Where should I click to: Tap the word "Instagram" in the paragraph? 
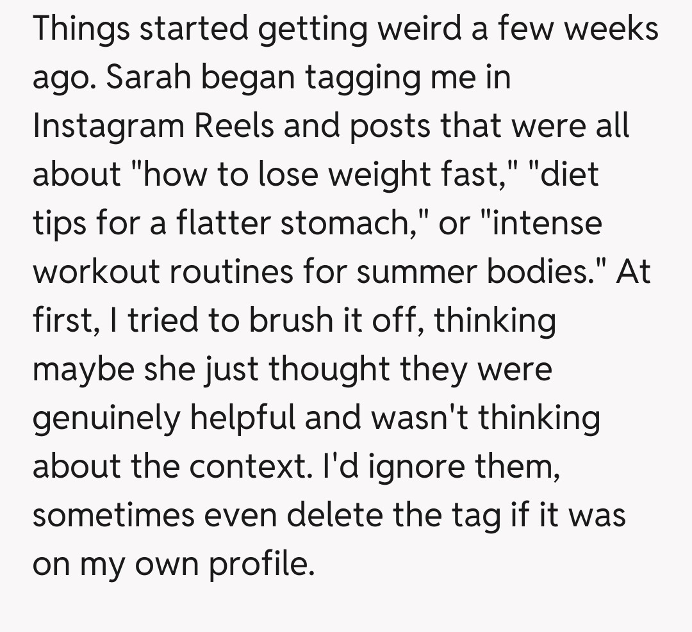coord(108,127)
